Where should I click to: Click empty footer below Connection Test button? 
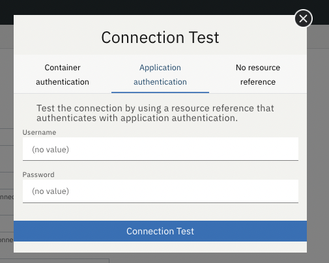160,247
